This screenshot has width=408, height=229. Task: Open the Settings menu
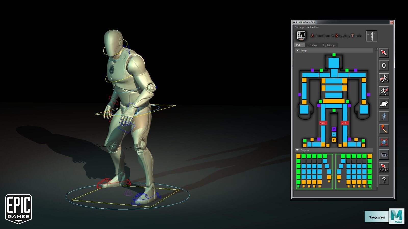click(x=299, y=27)
